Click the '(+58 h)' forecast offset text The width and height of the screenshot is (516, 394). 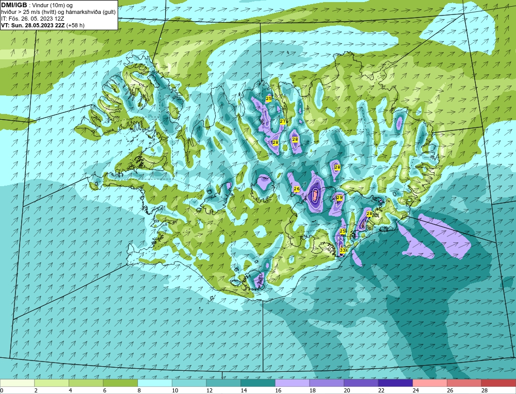click(x=75, y=25)
